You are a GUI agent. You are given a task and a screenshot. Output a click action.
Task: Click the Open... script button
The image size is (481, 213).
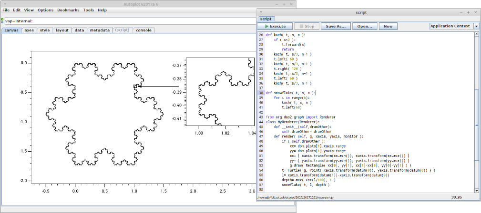(x=365, y=27)
